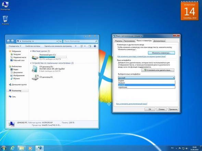Click the volume speaker tray icon
Viewport: 202px width, 151px height.
coord(187,148)
